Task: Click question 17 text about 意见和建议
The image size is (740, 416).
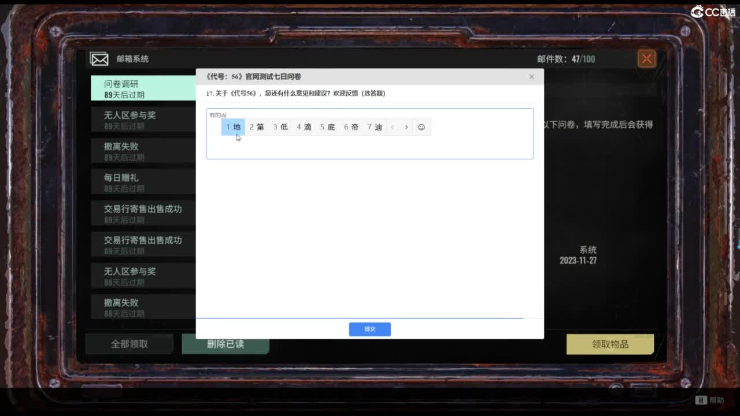Action: tap(295, 93)
